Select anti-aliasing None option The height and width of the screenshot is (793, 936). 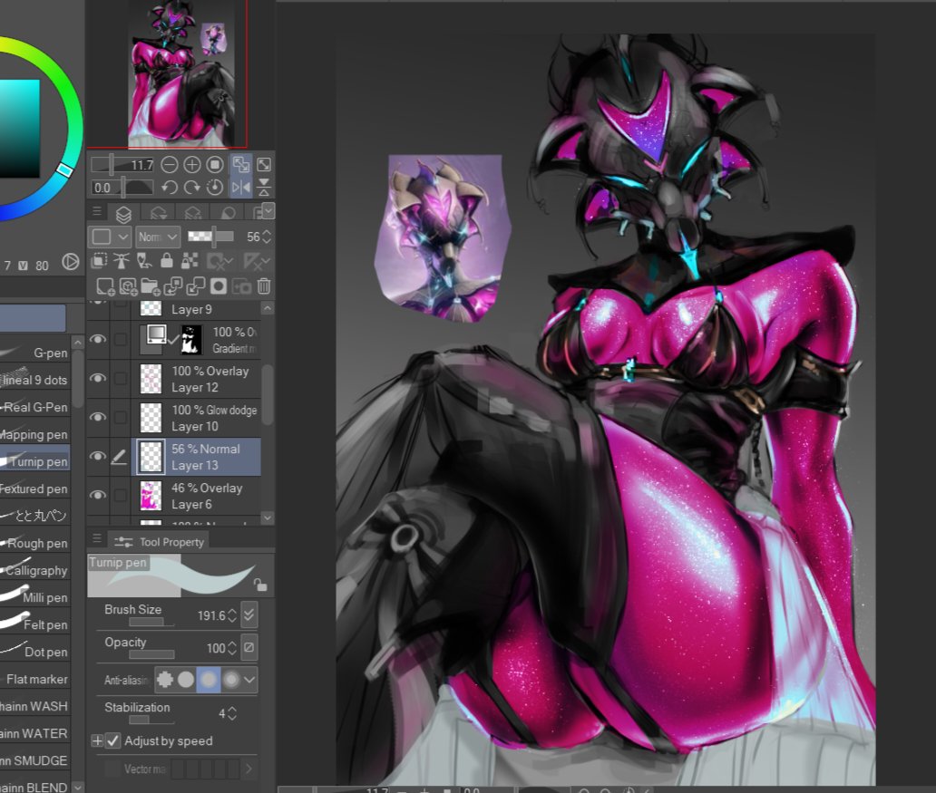pos(165,679)
